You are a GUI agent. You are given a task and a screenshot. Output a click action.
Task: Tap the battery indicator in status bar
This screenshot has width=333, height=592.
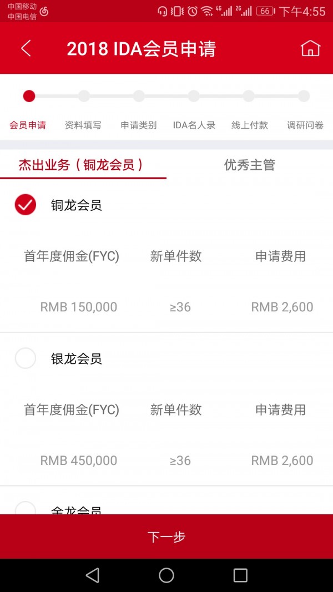pyautogui.click(x=265, y=11)
